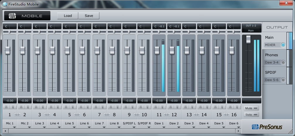Solo channel 8 Line 8
The image size is (295, 136).
pos(117,107)
